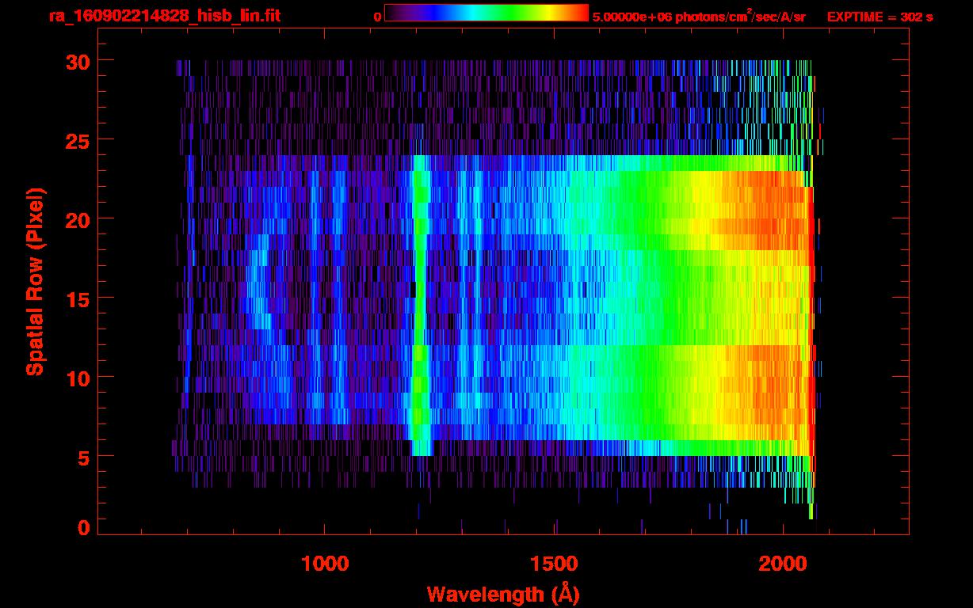This screenshot has width=973, height=608.
Task: Click the filename ra_160902214828_hisb_lin.fit title
Action: pyautogui.click(x=163, y=16)
